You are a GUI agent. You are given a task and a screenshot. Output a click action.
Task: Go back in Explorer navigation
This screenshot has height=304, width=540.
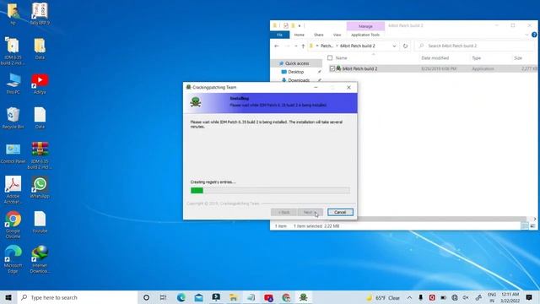277,46
